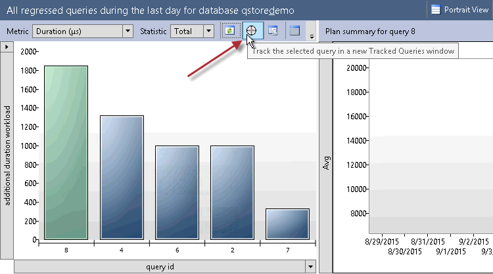The width and height of the screenshot is (493, 274).
Task: Open the Metric dropdown showing Duration (µs)
Action: tap(82, 31)
